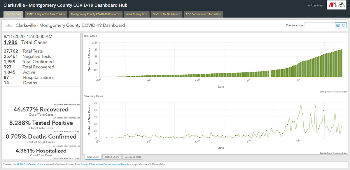This screenshot has width=350, height=170.
Task: Open State of TN Dashboard tab
Action: point(167,14)
